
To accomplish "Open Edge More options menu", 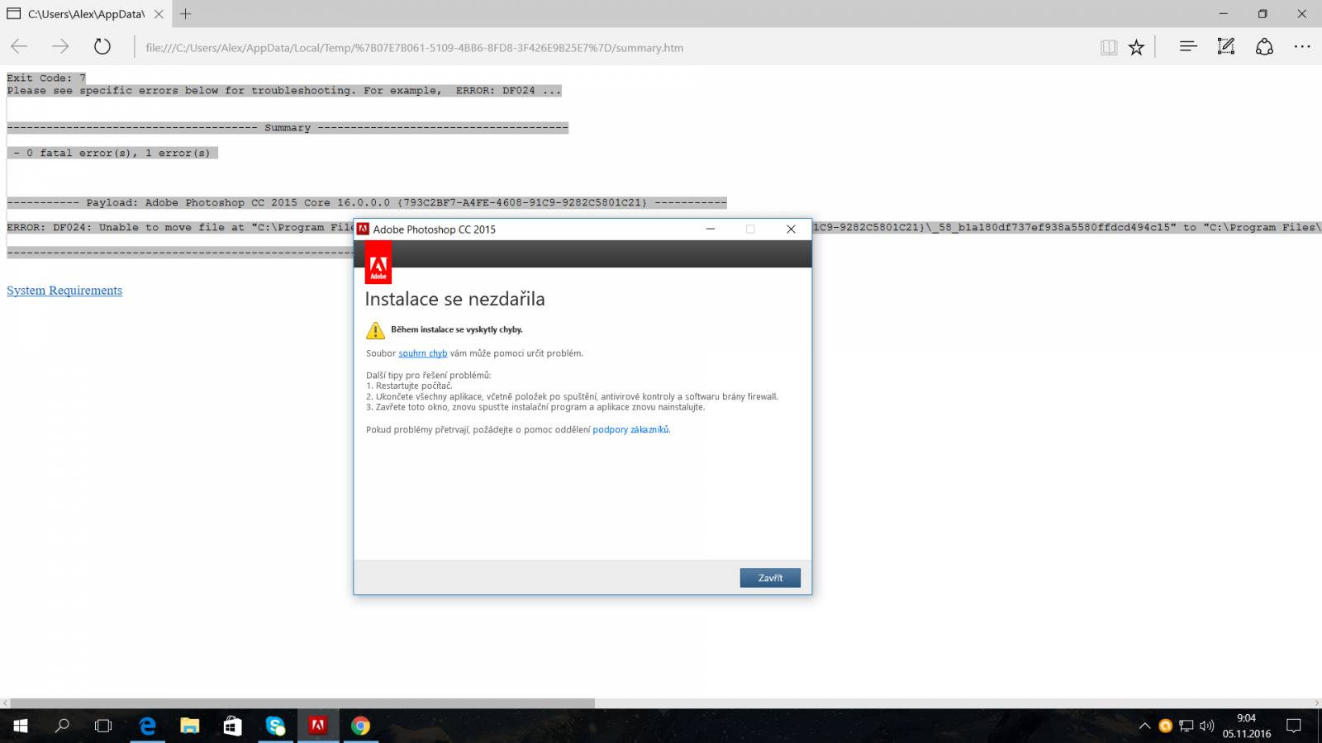I will 1302,47.
